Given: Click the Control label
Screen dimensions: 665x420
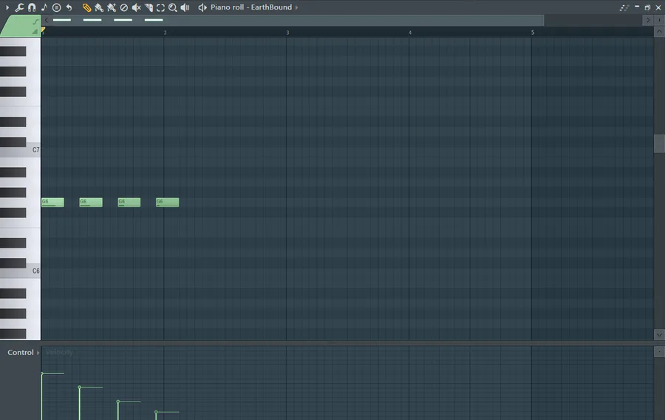Looking at the screenshot, I should pos(21,353).
